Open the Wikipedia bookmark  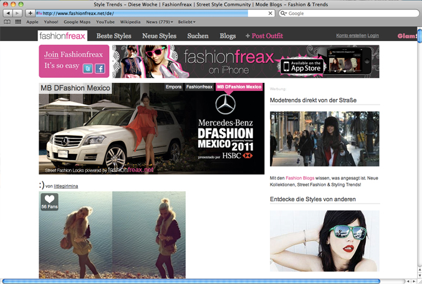[130, 22]
